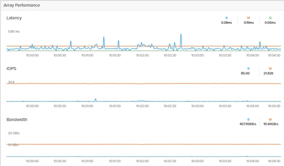
Task: Click 10:03:00 on the IOPS time axis
Action: 198,106
